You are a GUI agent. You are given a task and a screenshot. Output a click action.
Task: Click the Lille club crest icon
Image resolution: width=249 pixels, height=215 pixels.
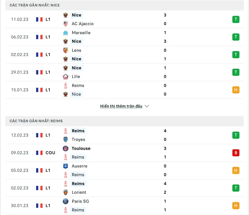click(x=66, y=77)
